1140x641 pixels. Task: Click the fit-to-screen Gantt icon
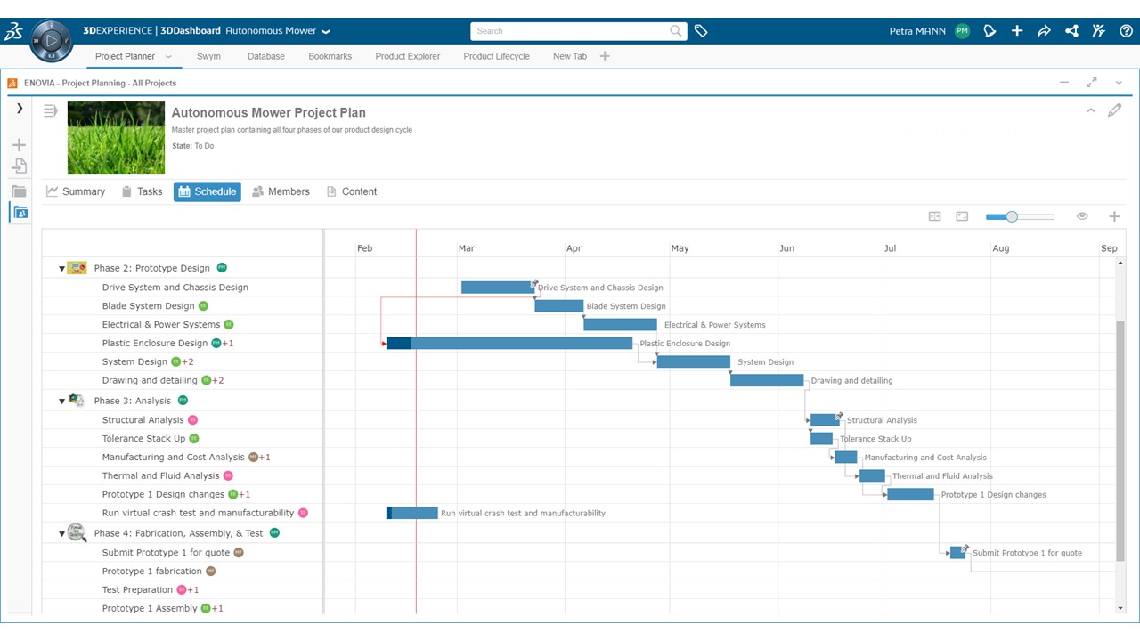click(962, 216)
